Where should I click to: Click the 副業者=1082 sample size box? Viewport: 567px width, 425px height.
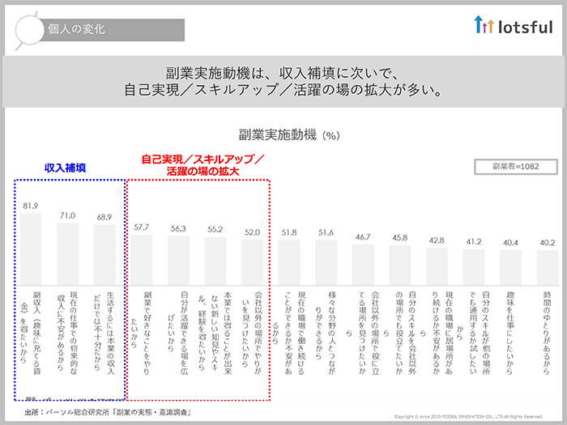[x=516, y=167]
